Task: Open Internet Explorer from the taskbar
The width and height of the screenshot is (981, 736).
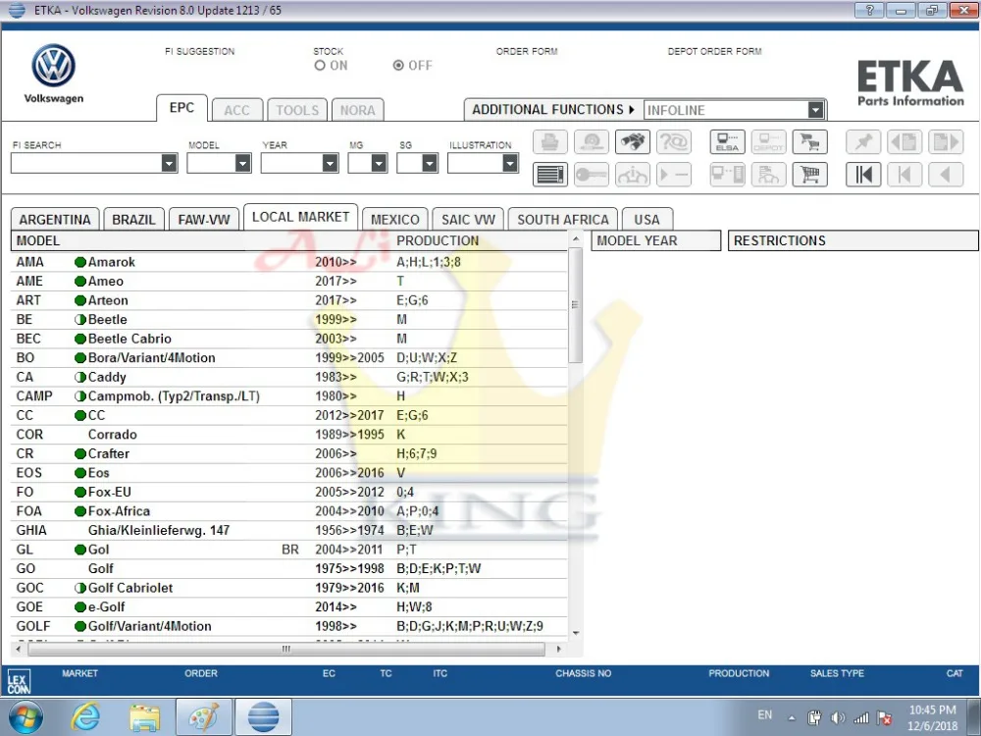Action: coord(85,716)
